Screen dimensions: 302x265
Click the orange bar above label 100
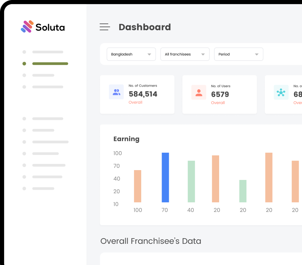coord(137,186)
